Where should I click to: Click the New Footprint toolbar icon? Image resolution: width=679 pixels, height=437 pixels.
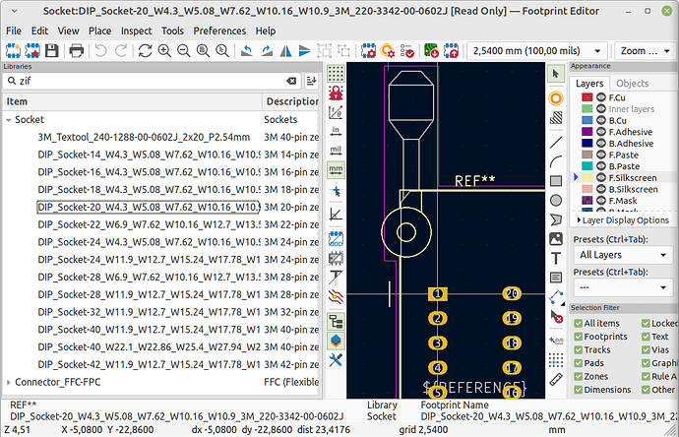tap(13, 50)
